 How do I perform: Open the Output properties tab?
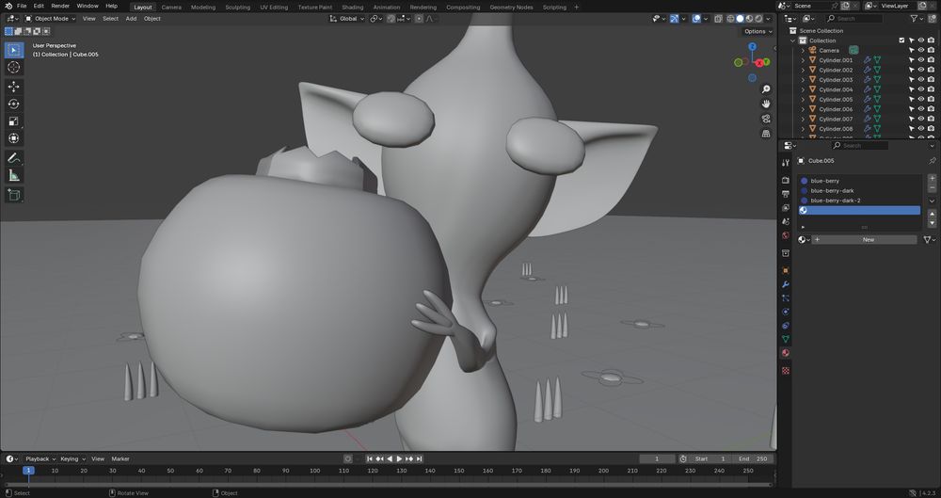click(786, 194)
